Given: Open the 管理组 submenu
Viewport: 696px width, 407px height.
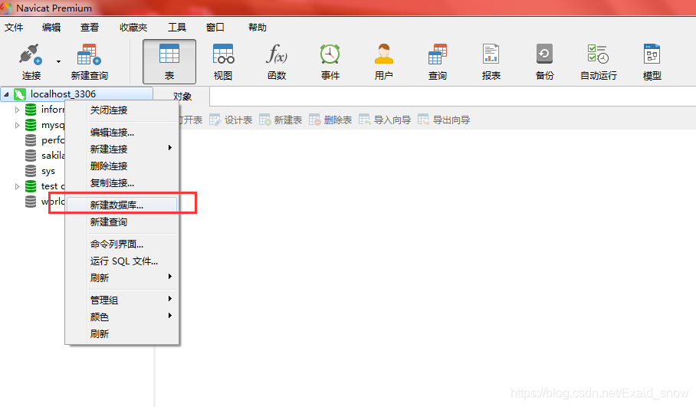Looking at the screenshot, I should 122,300.
